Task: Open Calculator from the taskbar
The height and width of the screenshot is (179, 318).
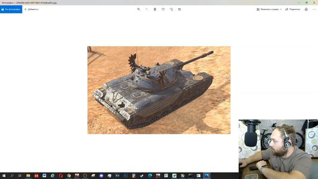Action: (134, 176)
